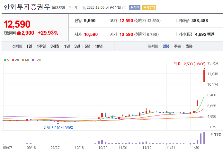223x154 pixels.
Task: Click the tall red candlestick for 12/06
Action: (204, 76)
